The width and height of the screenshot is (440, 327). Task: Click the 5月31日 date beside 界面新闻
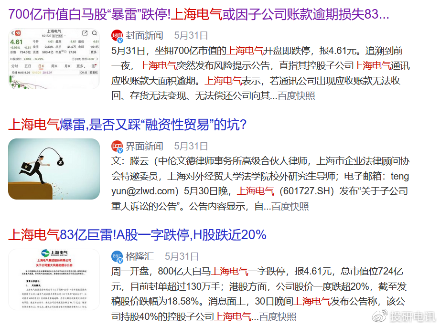pos(191,146)
